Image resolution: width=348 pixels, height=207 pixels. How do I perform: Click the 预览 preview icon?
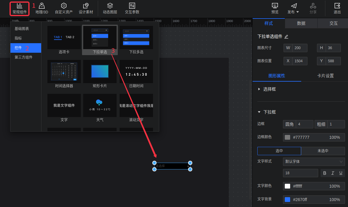point(275,9)
